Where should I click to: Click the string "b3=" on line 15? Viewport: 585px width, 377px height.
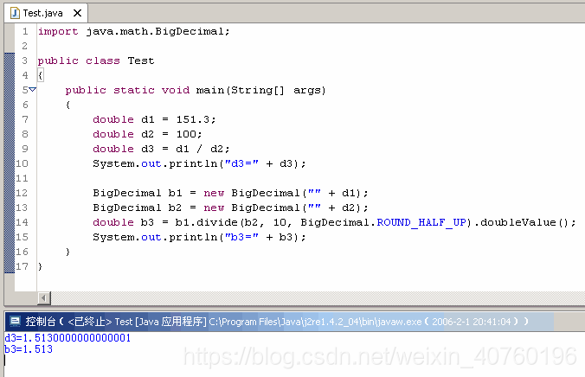[241, 237]
